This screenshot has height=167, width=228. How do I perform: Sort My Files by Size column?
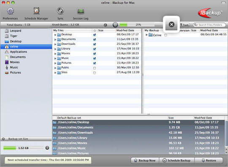tap(106, 30)
